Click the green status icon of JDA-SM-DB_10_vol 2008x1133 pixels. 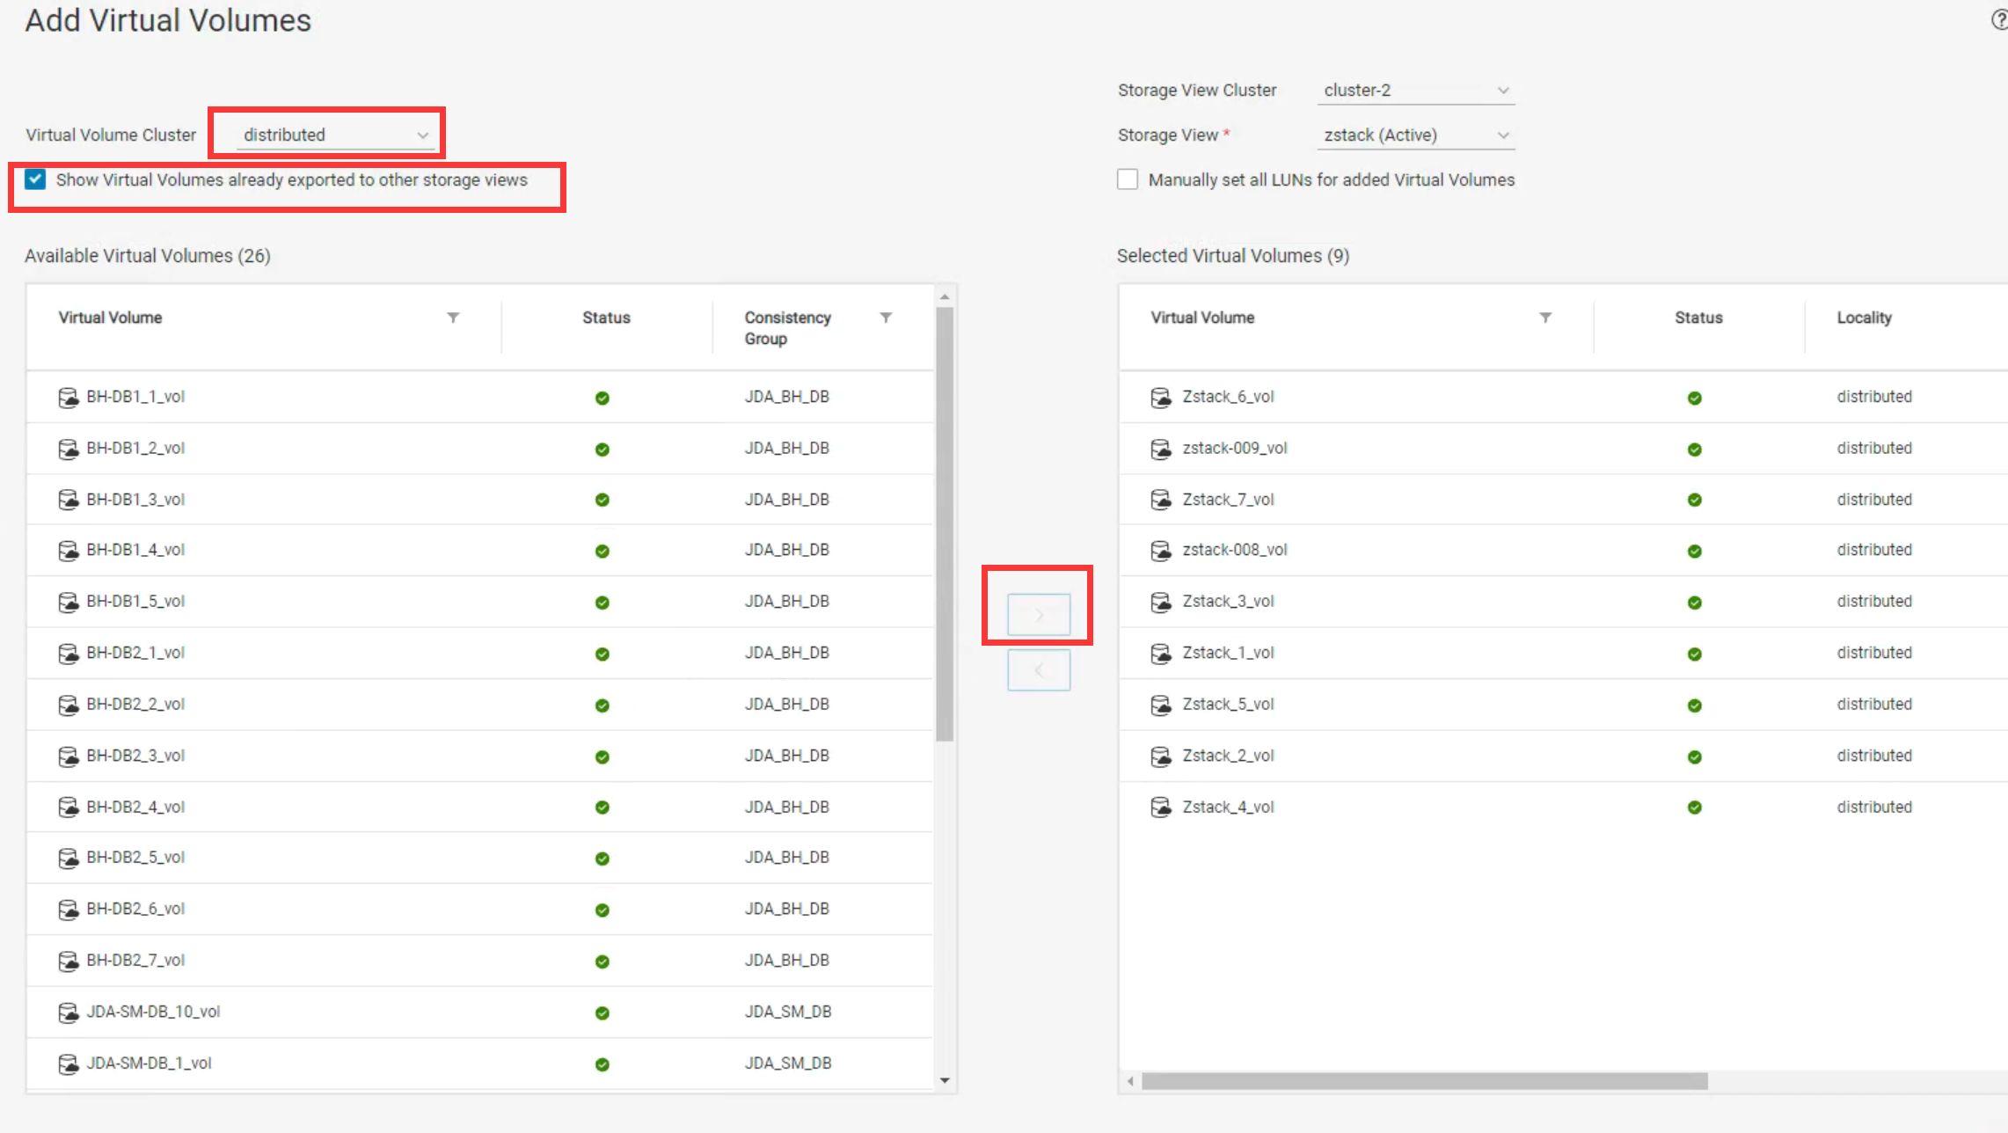pos(602,1012)
